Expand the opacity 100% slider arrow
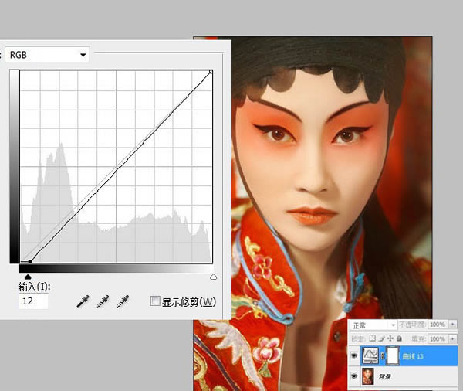Image resolution: width=463 pixels, height=391 pixels. click(x=453, y=325)
